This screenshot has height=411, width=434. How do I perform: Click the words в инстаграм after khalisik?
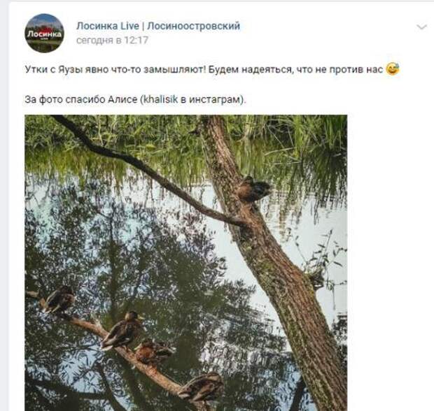coord(211,99)
